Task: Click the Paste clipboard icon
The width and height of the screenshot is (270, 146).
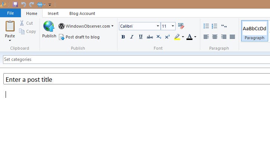Action: tap(10, 26)
